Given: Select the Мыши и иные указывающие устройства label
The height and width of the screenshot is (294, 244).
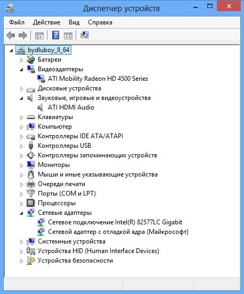Looking at the screenshot, I should click(x=97, y=174).
